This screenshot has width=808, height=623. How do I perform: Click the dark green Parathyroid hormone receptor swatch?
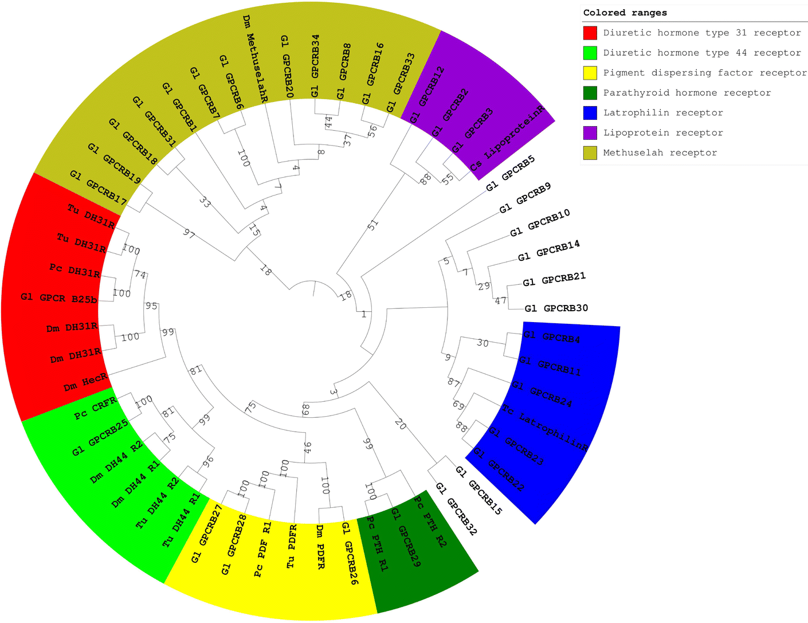590,93
